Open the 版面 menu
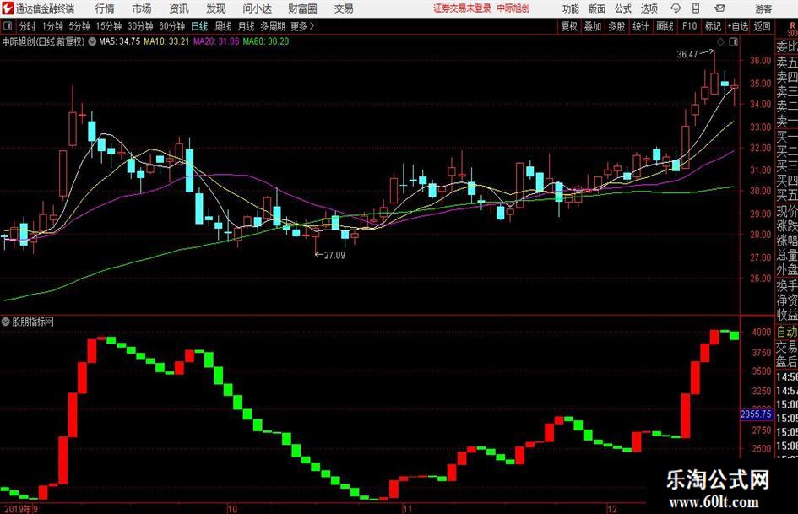 coord(597,8)
